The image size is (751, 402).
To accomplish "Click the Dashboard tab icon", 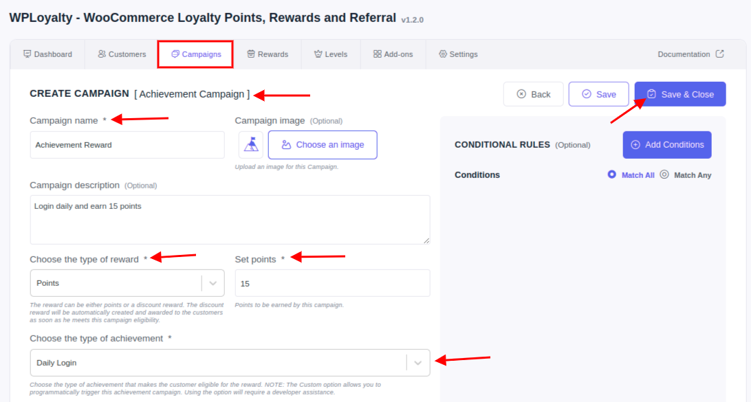I will (28, 54).
